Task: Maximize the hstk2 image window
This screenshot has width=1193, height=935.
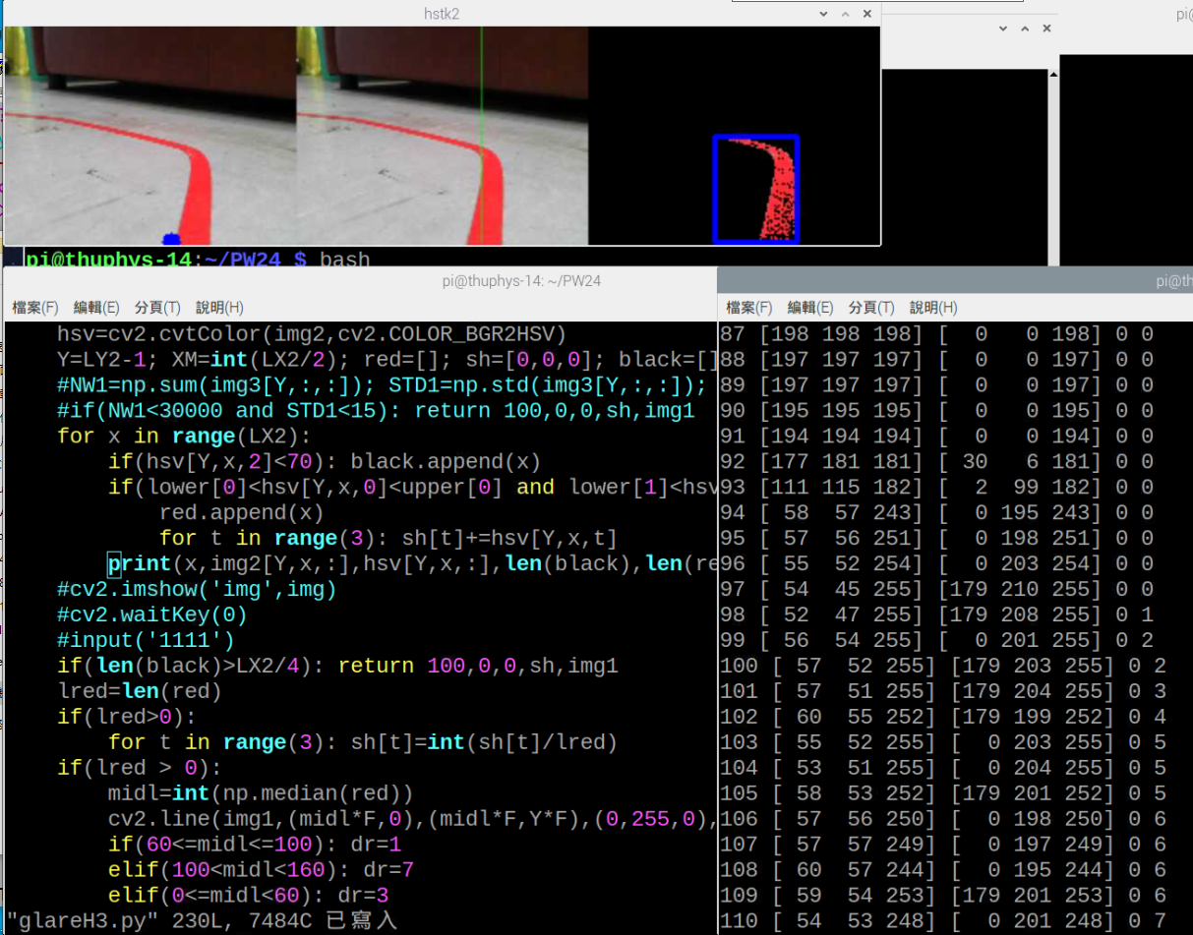Action: click(x=845, y=14)
